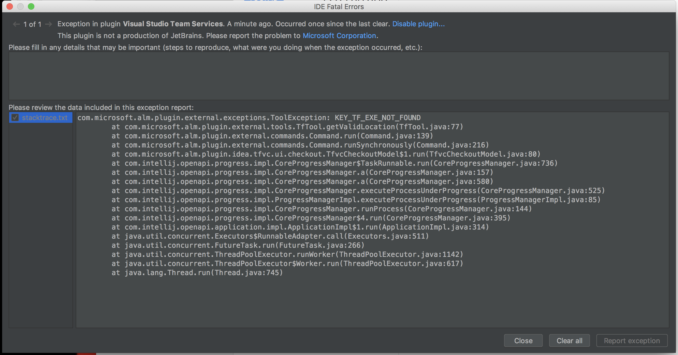Close the dialog using red window button
Viewport: 678px width, 355px height.
(x=10, y=6)
